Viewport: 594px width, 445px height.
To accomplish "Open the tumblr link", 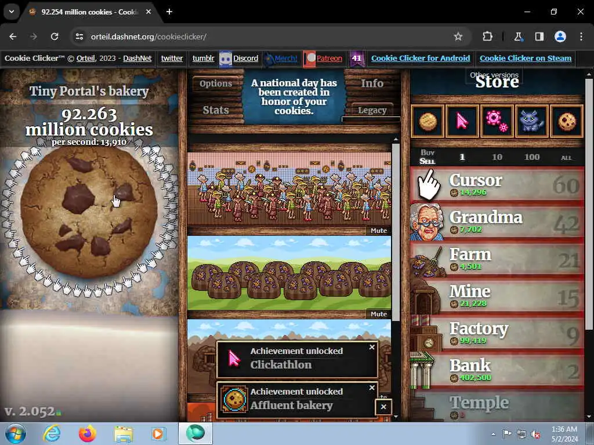I will [x=204, y=59].
